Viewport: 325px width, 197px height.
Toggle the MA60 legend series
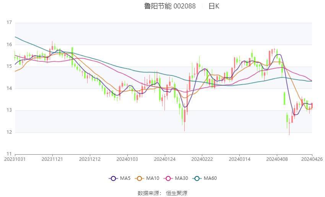(x=205, y=178)
